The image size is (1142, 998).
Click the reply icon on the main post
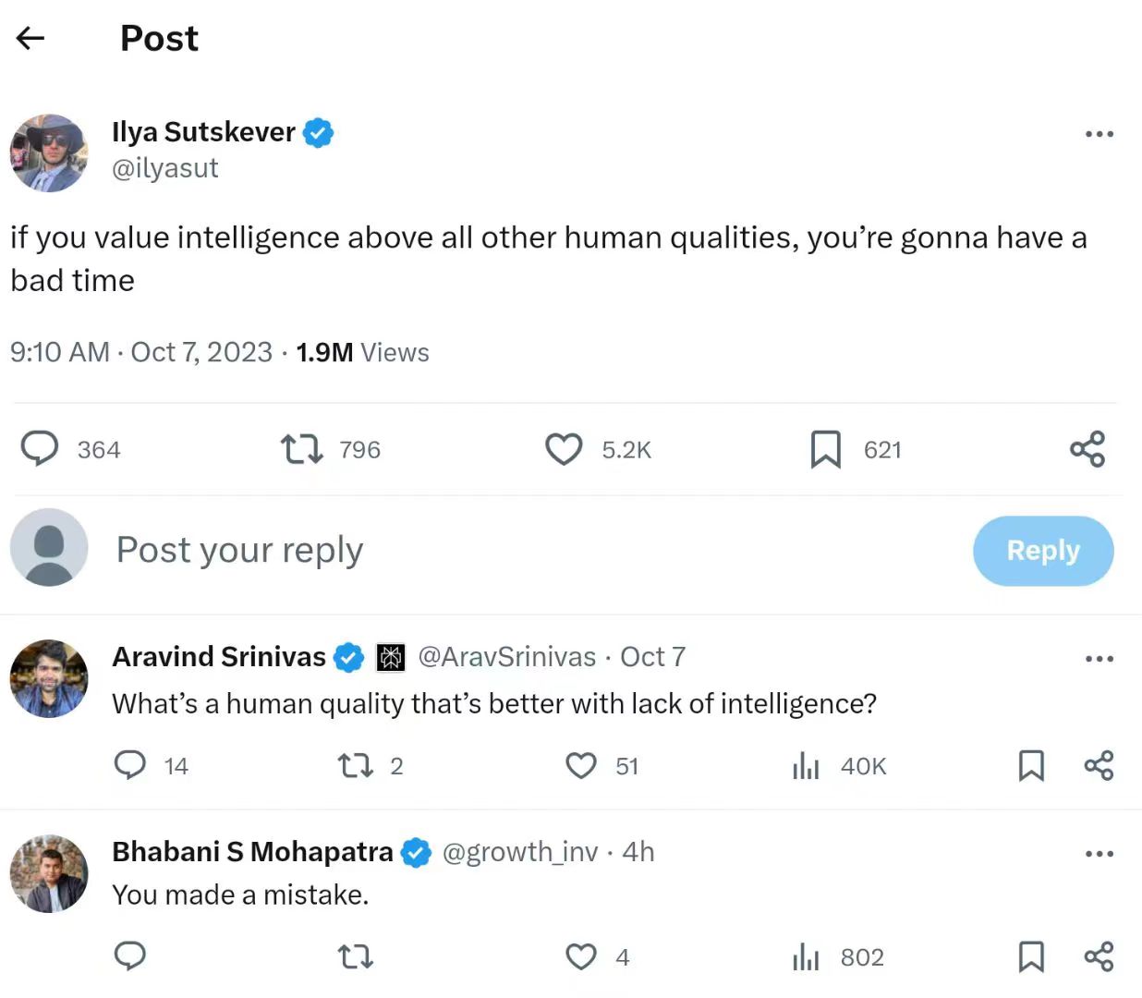(x=40, y=449)
